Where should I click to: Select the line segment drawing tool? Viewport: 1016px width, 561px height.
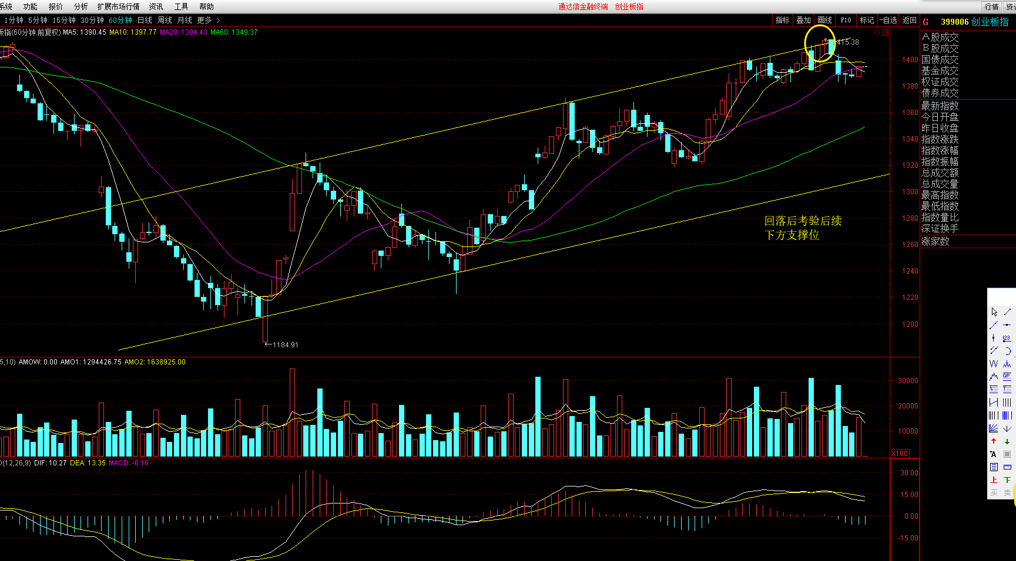pos(1007,312)
